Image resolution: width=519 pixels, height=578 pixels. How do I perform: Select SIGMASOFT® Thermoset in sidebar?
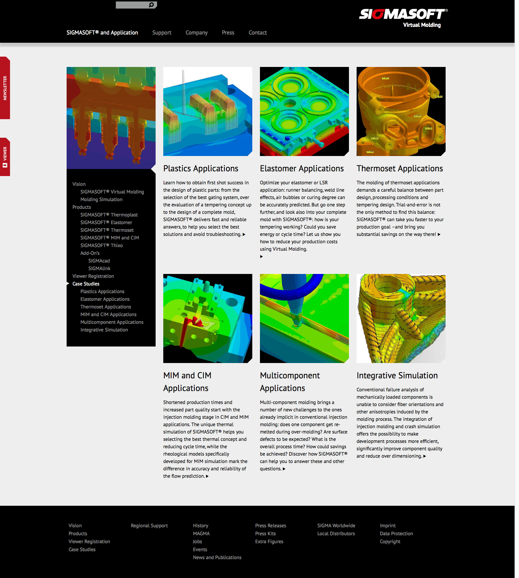(x=107, y=230)
